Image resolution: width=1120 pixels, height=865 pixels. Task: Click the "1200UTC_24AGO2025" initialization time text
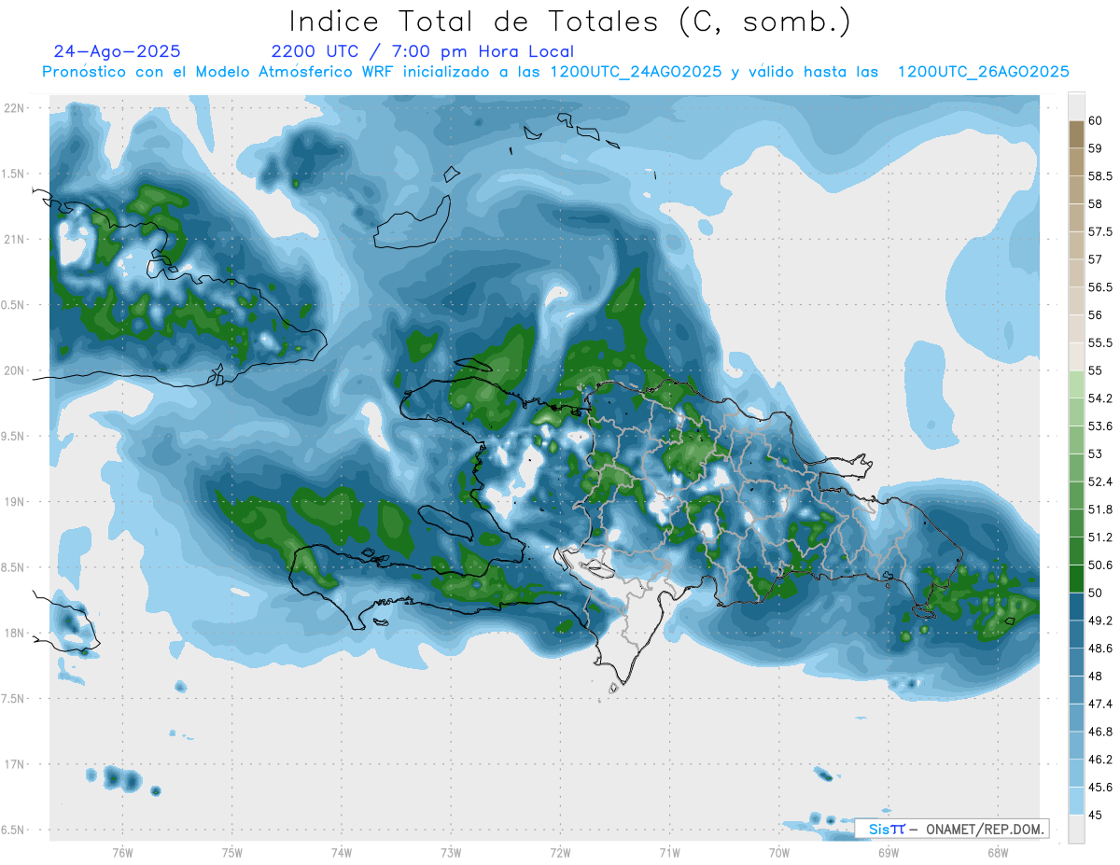[x=636, y=72]
